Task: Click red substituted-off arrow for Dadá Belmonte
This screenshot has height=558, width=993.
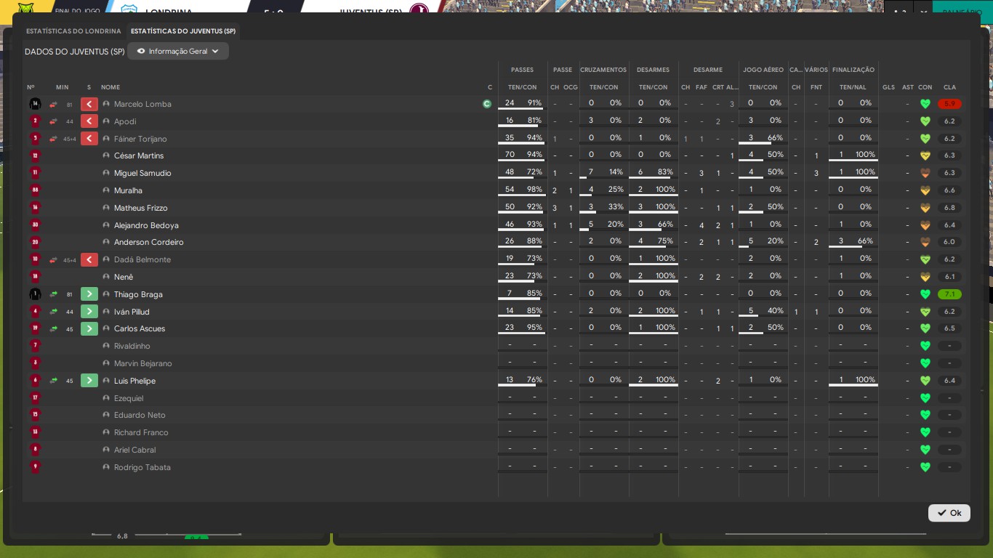Action: (89, 259)
